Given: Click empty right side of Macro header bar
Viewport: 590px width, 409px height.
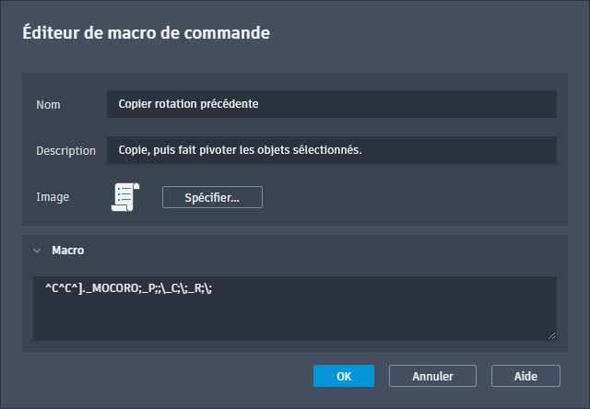Looking at the screenshot, I should point(369,250).
